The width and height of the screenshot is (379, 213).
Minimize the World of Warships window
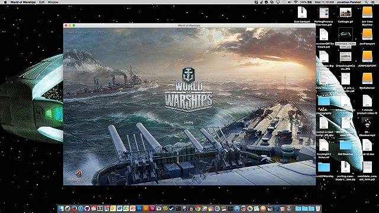(70, 25)
